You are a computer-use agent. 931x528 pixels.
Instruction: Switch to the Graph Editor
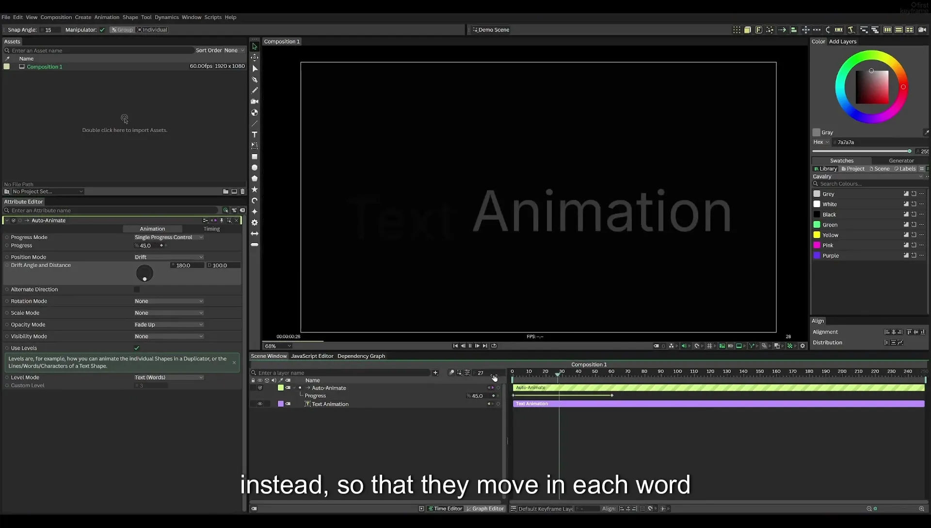click(x=485, y=509)
